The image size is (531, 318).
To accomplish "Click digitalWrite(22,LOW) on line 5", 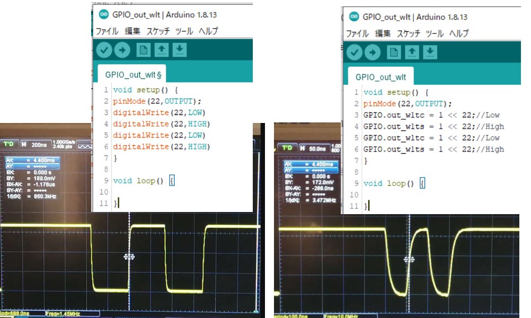I will point(159,135).
